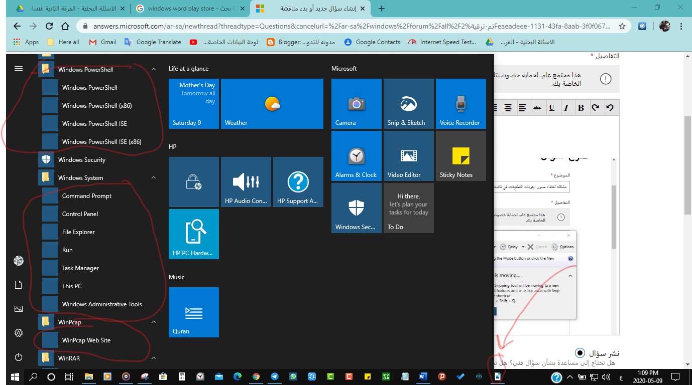Select the 'نشر سؤال' radio button
692x385 pixels.
(580, 353)
